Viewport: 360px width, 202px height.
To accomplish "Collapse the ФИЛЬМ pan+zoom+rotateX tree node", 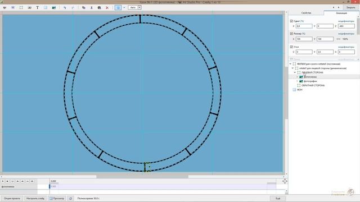I will (x=290, y=64).
